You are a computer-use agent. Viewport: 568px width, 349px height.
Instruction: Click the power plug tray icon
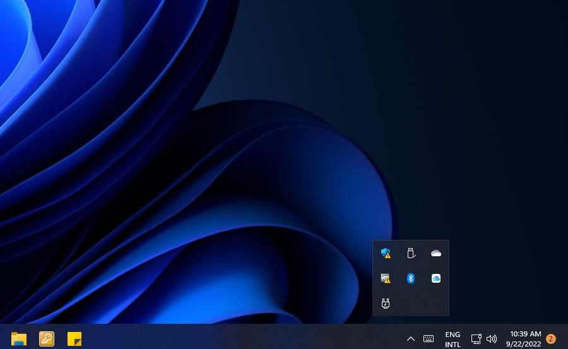click(x=386, y=304)
